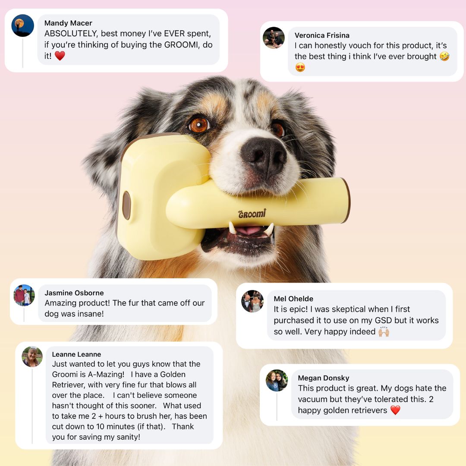Image resolution: width=466 pixels, height=466 pixels.
Task: Open Leanne Leanne's name link
Action: (76, 354)
